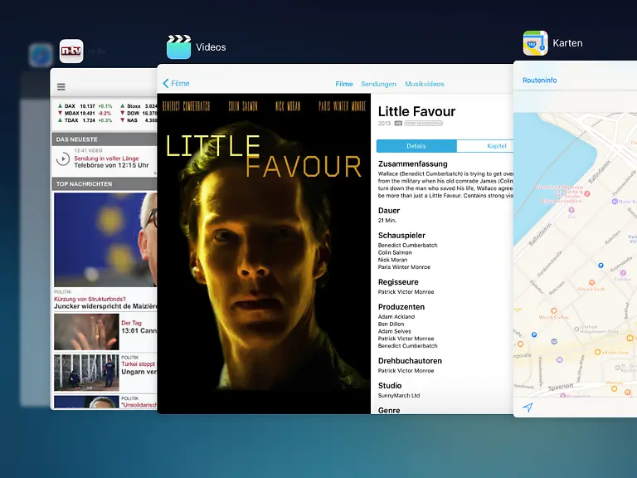Tap actor name Nick Moran
The image size is (637, 478).
[x=392, y=260]
